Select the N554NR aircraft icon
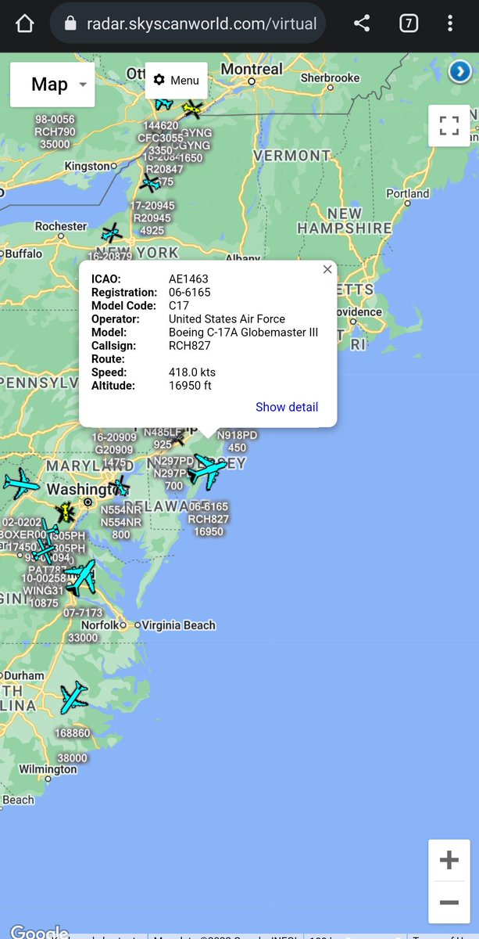 coord(120,486)
